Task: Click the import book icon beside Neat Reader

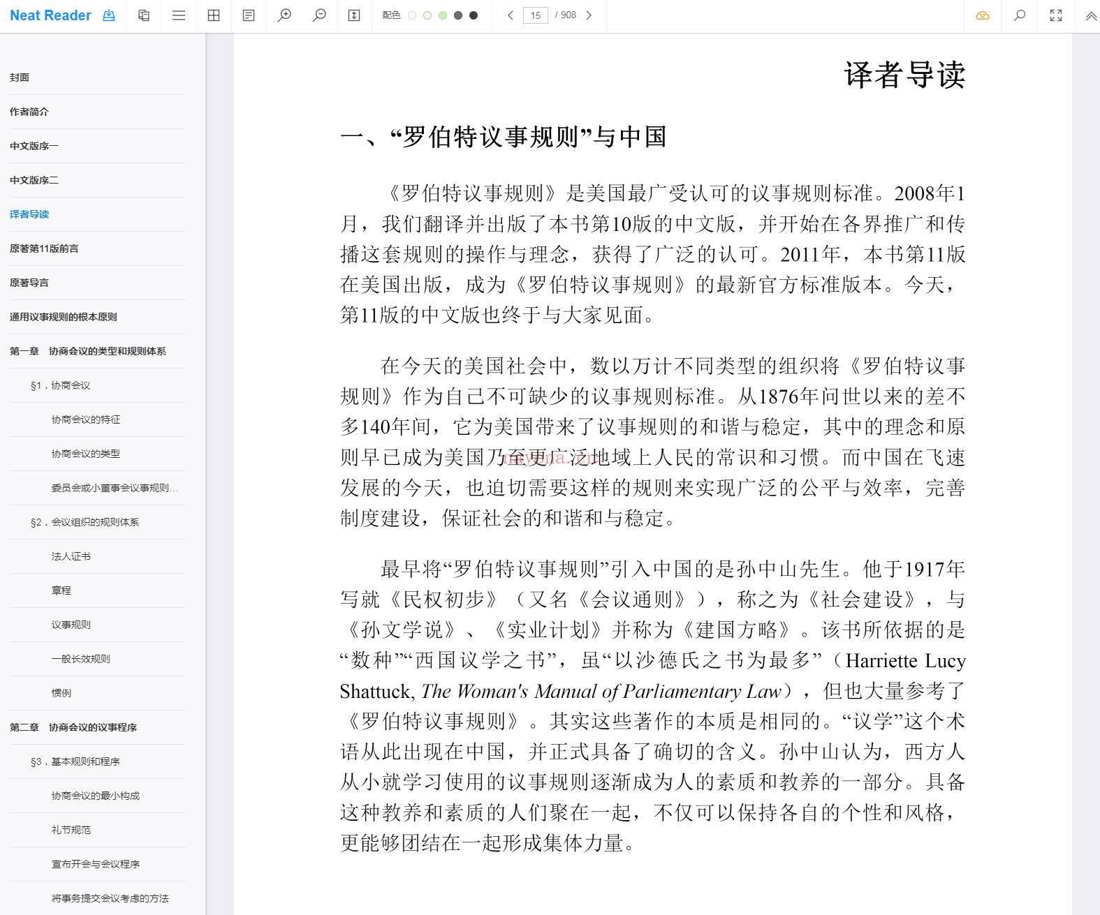Action: tap(109, 15)
